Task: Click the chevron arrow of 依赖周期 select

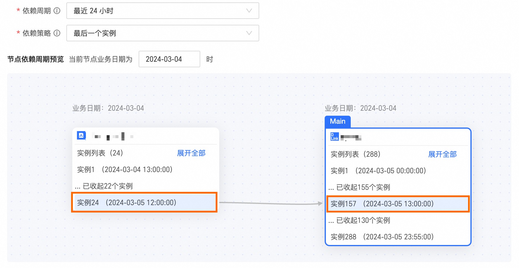Action: coord(249,11)
